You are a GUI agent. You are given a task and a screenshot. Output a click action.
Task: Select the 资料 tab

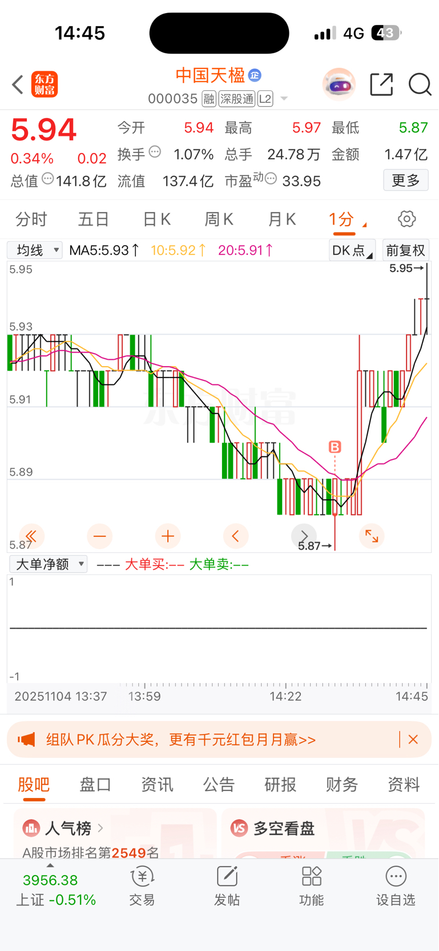tap(404, 785)
